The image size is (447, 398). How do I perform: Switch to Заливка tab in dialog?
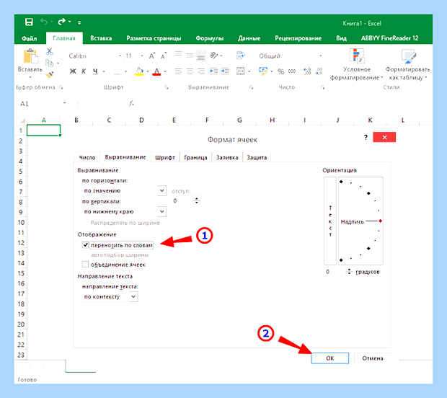coord(227,157)
